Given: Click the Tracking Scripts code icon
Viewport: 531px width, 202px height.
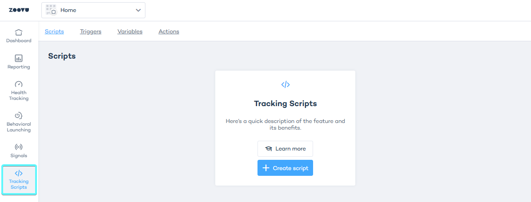Looking at the screenshot, I should [x=19, y=173].
